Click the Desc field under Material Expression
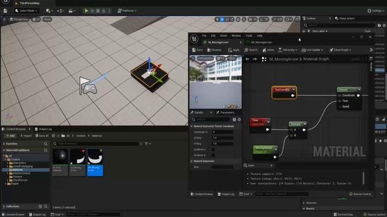The width and height of the screenshot is (387, 217). 223,167
